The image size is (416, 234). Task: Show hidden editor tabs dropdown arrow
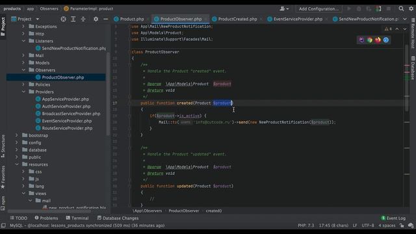[x=405, y=19]
